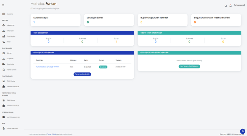The width and height of the screenshot is (247, 136).
Task: Go to Kullanıcılar page
Action: (10, 31)
